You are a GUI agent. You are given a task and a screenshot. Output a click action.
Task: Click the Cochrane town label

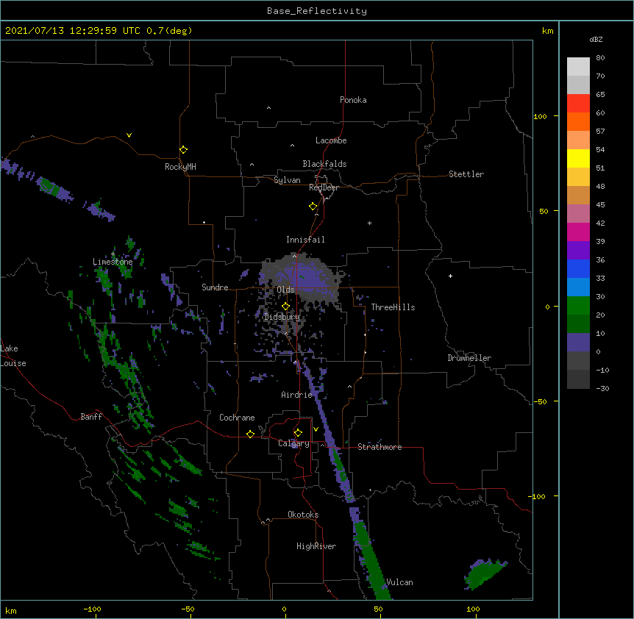237,418
